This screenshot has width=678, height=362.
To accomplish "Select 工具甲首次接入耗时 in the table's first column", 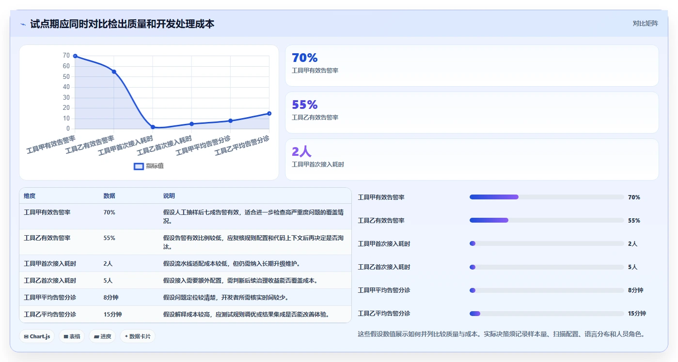I will tap(50, 264).
